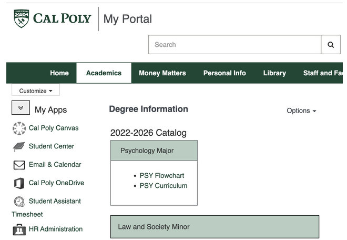Click the Cal Poly OneDrive Office icon
Screen dimensions: 347x240
pos(19,184)
